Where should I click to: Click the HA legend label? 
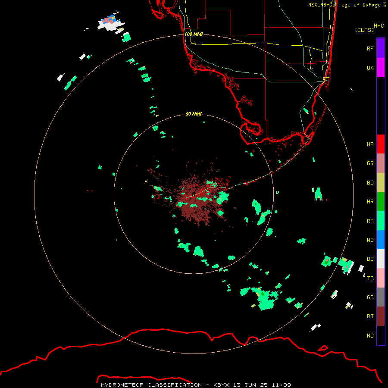click(370, 144)
